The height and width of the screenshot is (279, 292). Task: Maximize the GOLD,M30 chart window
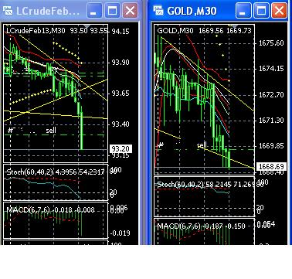tap(261, 11)
